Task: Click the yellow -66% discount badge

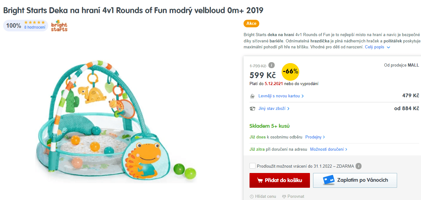Action: 290,72
